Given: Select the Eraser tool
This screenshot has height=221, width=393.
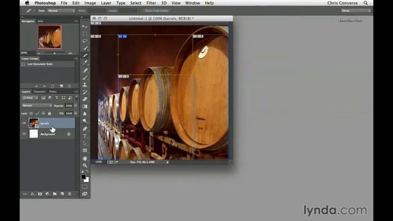Looking at the screenshot, I should (x=85, y=99).
